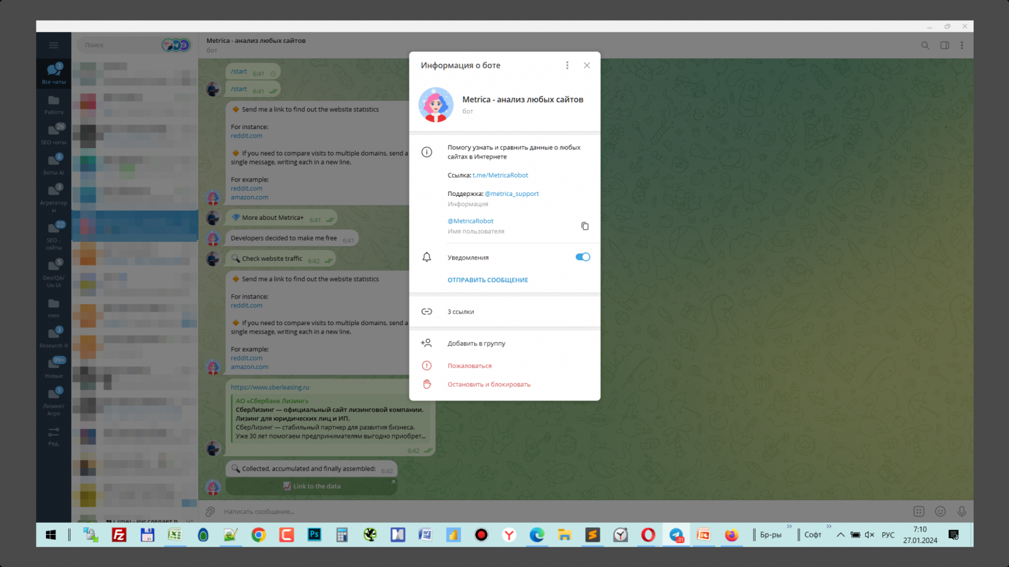Click the muted volume tray icon
The width and height of the screenshot is (1009, 567).
pos(870,535)
